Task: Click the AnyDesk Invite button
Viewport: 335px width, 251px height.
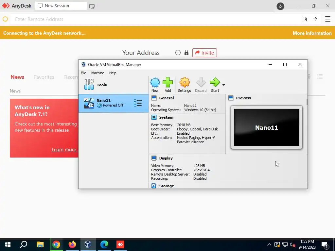Action: pos(204,53)
